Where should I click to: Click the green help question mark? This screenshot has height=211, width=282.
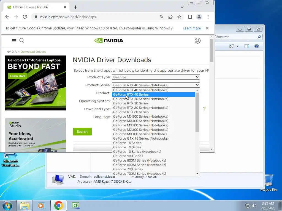(x=204, y=109)
